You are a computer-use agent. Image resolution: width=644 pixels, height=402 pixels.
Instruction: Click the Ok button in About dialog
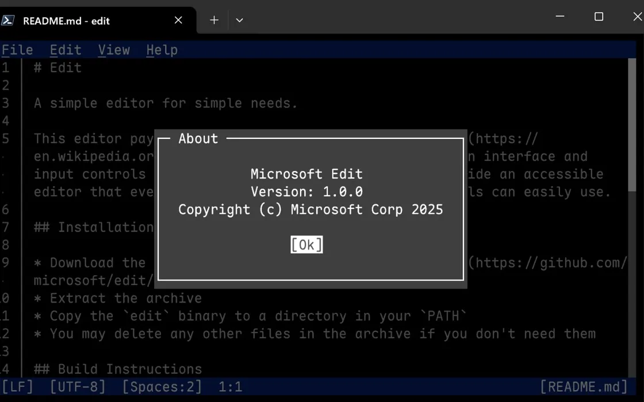pyautogui.click(x=306, y=245)
